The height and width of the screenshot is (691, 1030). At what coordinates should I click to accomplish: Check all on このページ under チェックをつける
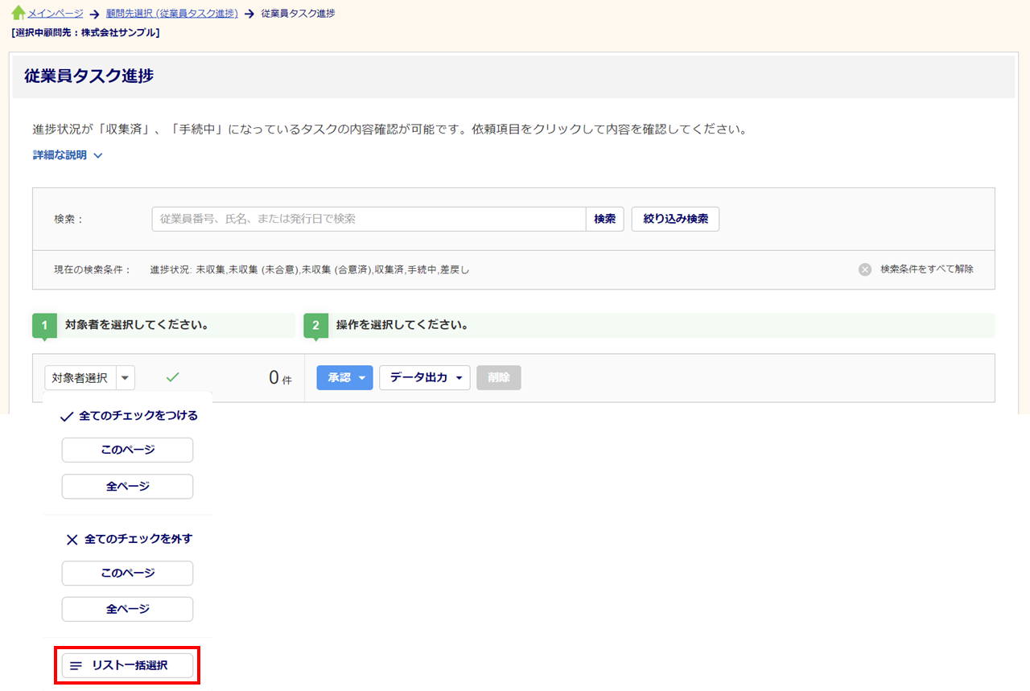click(x=127, y=450)
